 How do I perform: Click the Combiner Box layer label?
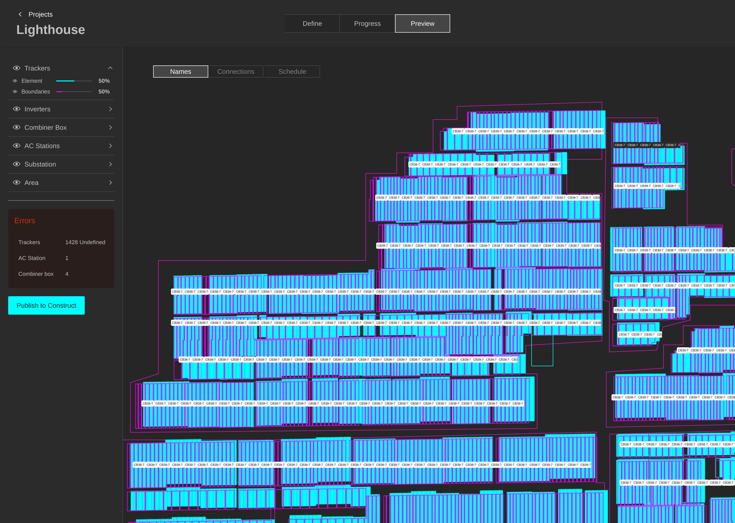46,127
